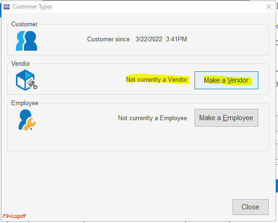278x223 pixels.
Task: Click the app logo in title bar
Action: pyautogui.click(x=7, y=7)
